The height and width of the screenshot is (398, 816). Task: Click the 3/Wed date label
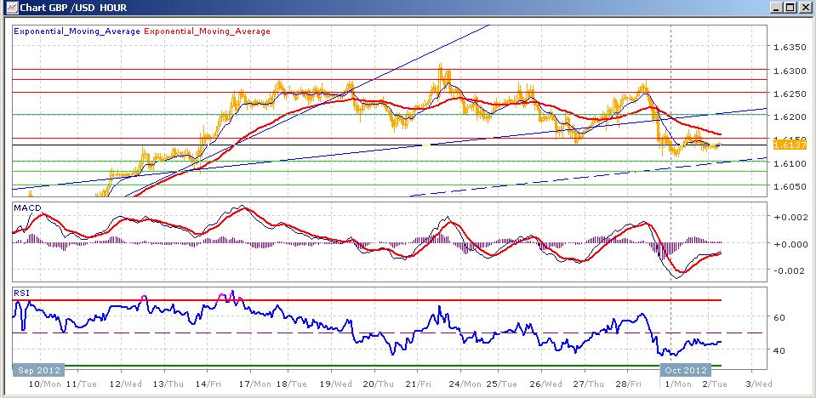(x=757, y=384)
